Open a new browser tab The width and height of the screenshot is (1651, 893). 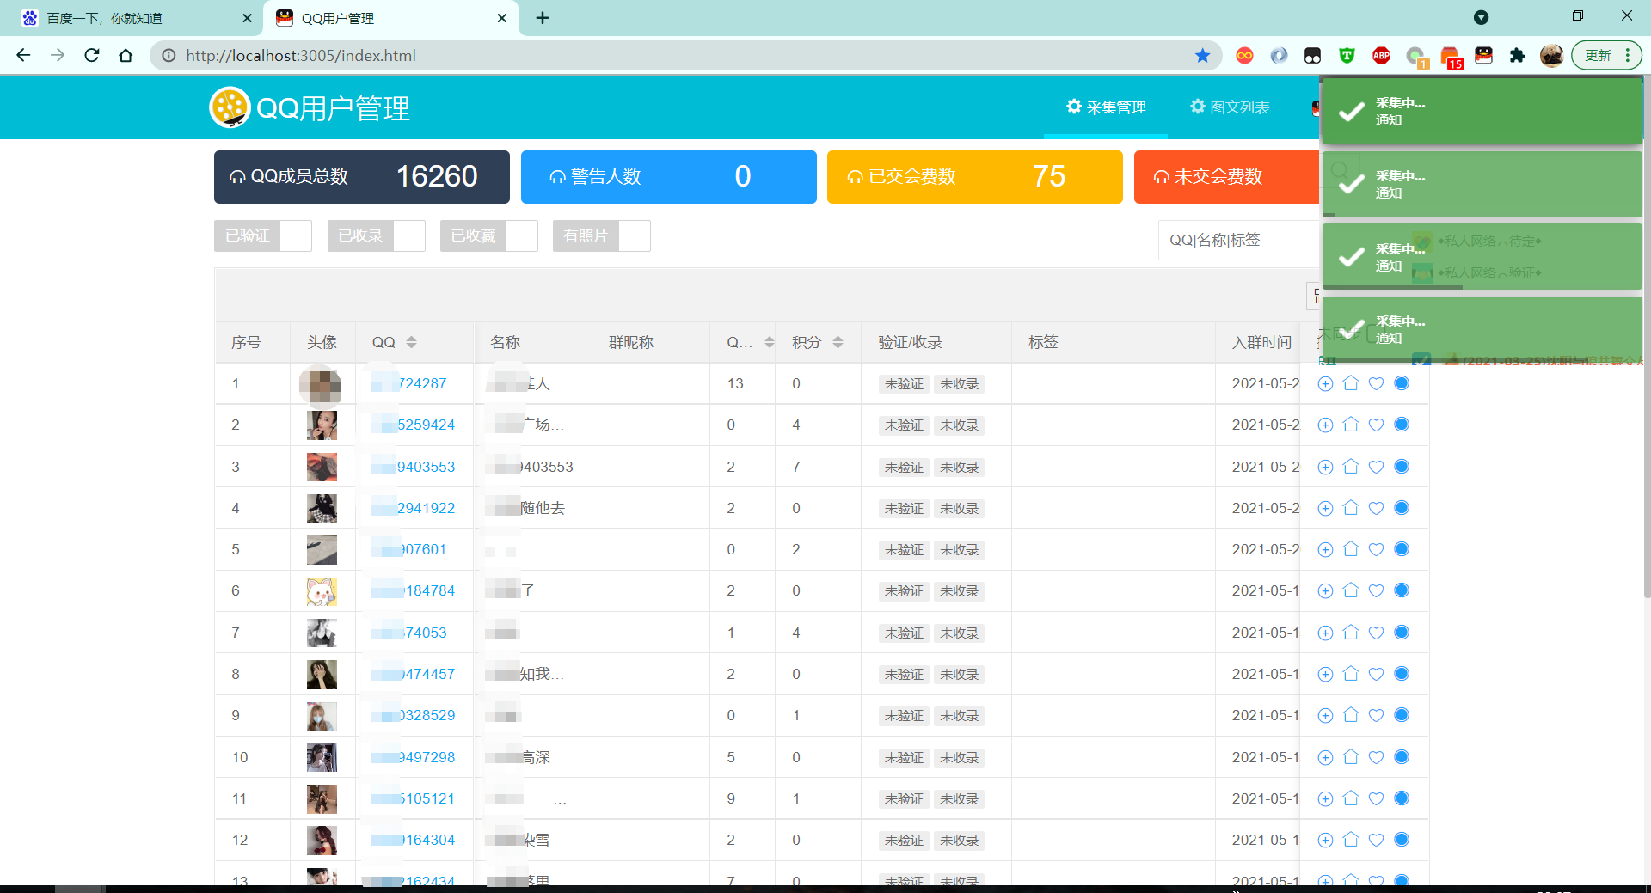coord(543,18)
